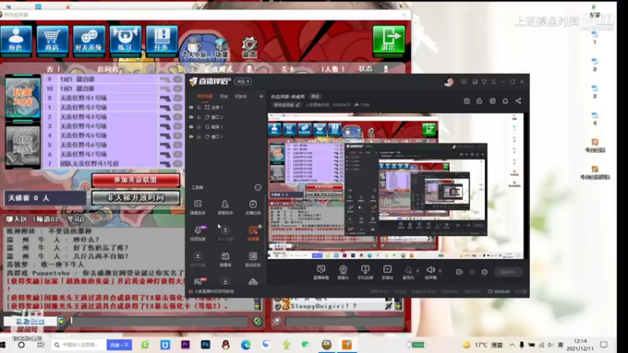This screenshot has height=353, width=628.
Task: Mute the 麦克风 microphone
Action: pyautogui.click(x=408, y=272)
